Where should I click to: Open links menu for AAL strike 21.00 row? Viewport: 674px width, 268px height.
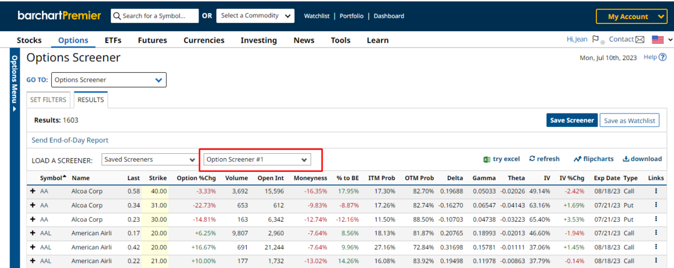[656, 261]
